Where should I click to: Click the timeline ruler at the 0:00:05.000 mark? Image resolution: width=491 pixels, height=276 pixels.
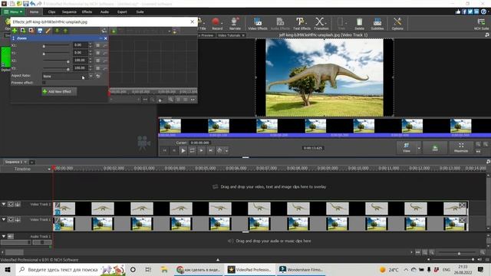(x=205, y=169)
